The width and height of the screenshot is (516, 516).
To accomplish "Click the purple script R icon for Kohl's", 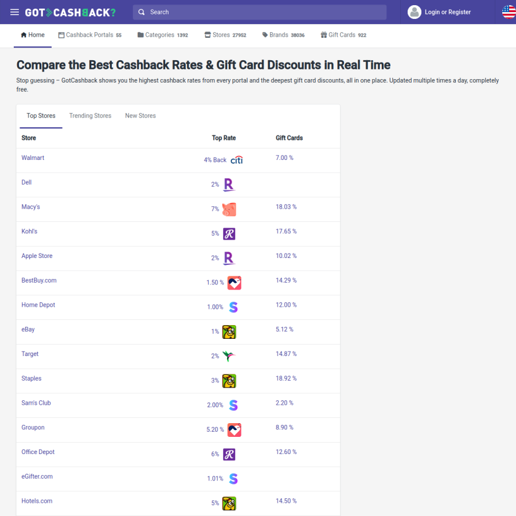I will click(229, 234).
